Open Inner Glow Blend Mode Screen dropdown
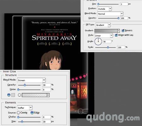 tap(31, 80)
